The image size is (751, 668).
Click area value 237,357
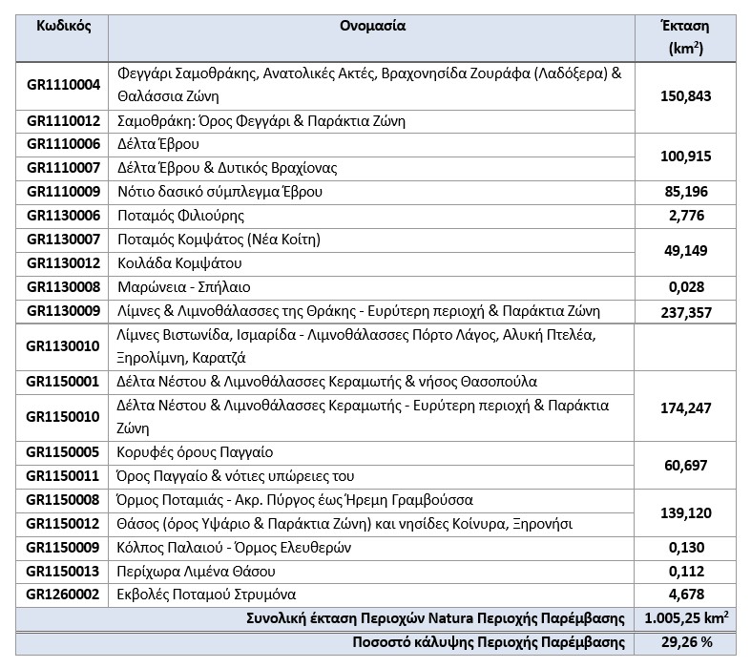[x=686, y=313]
